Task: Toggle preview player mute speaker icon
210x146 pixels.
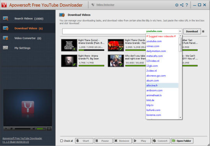Action: 34,129
